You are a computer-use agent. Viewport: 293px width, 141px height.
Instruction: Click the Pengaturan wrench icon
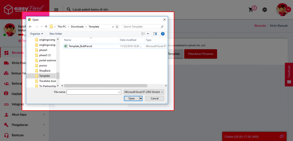tap(7, 125)
